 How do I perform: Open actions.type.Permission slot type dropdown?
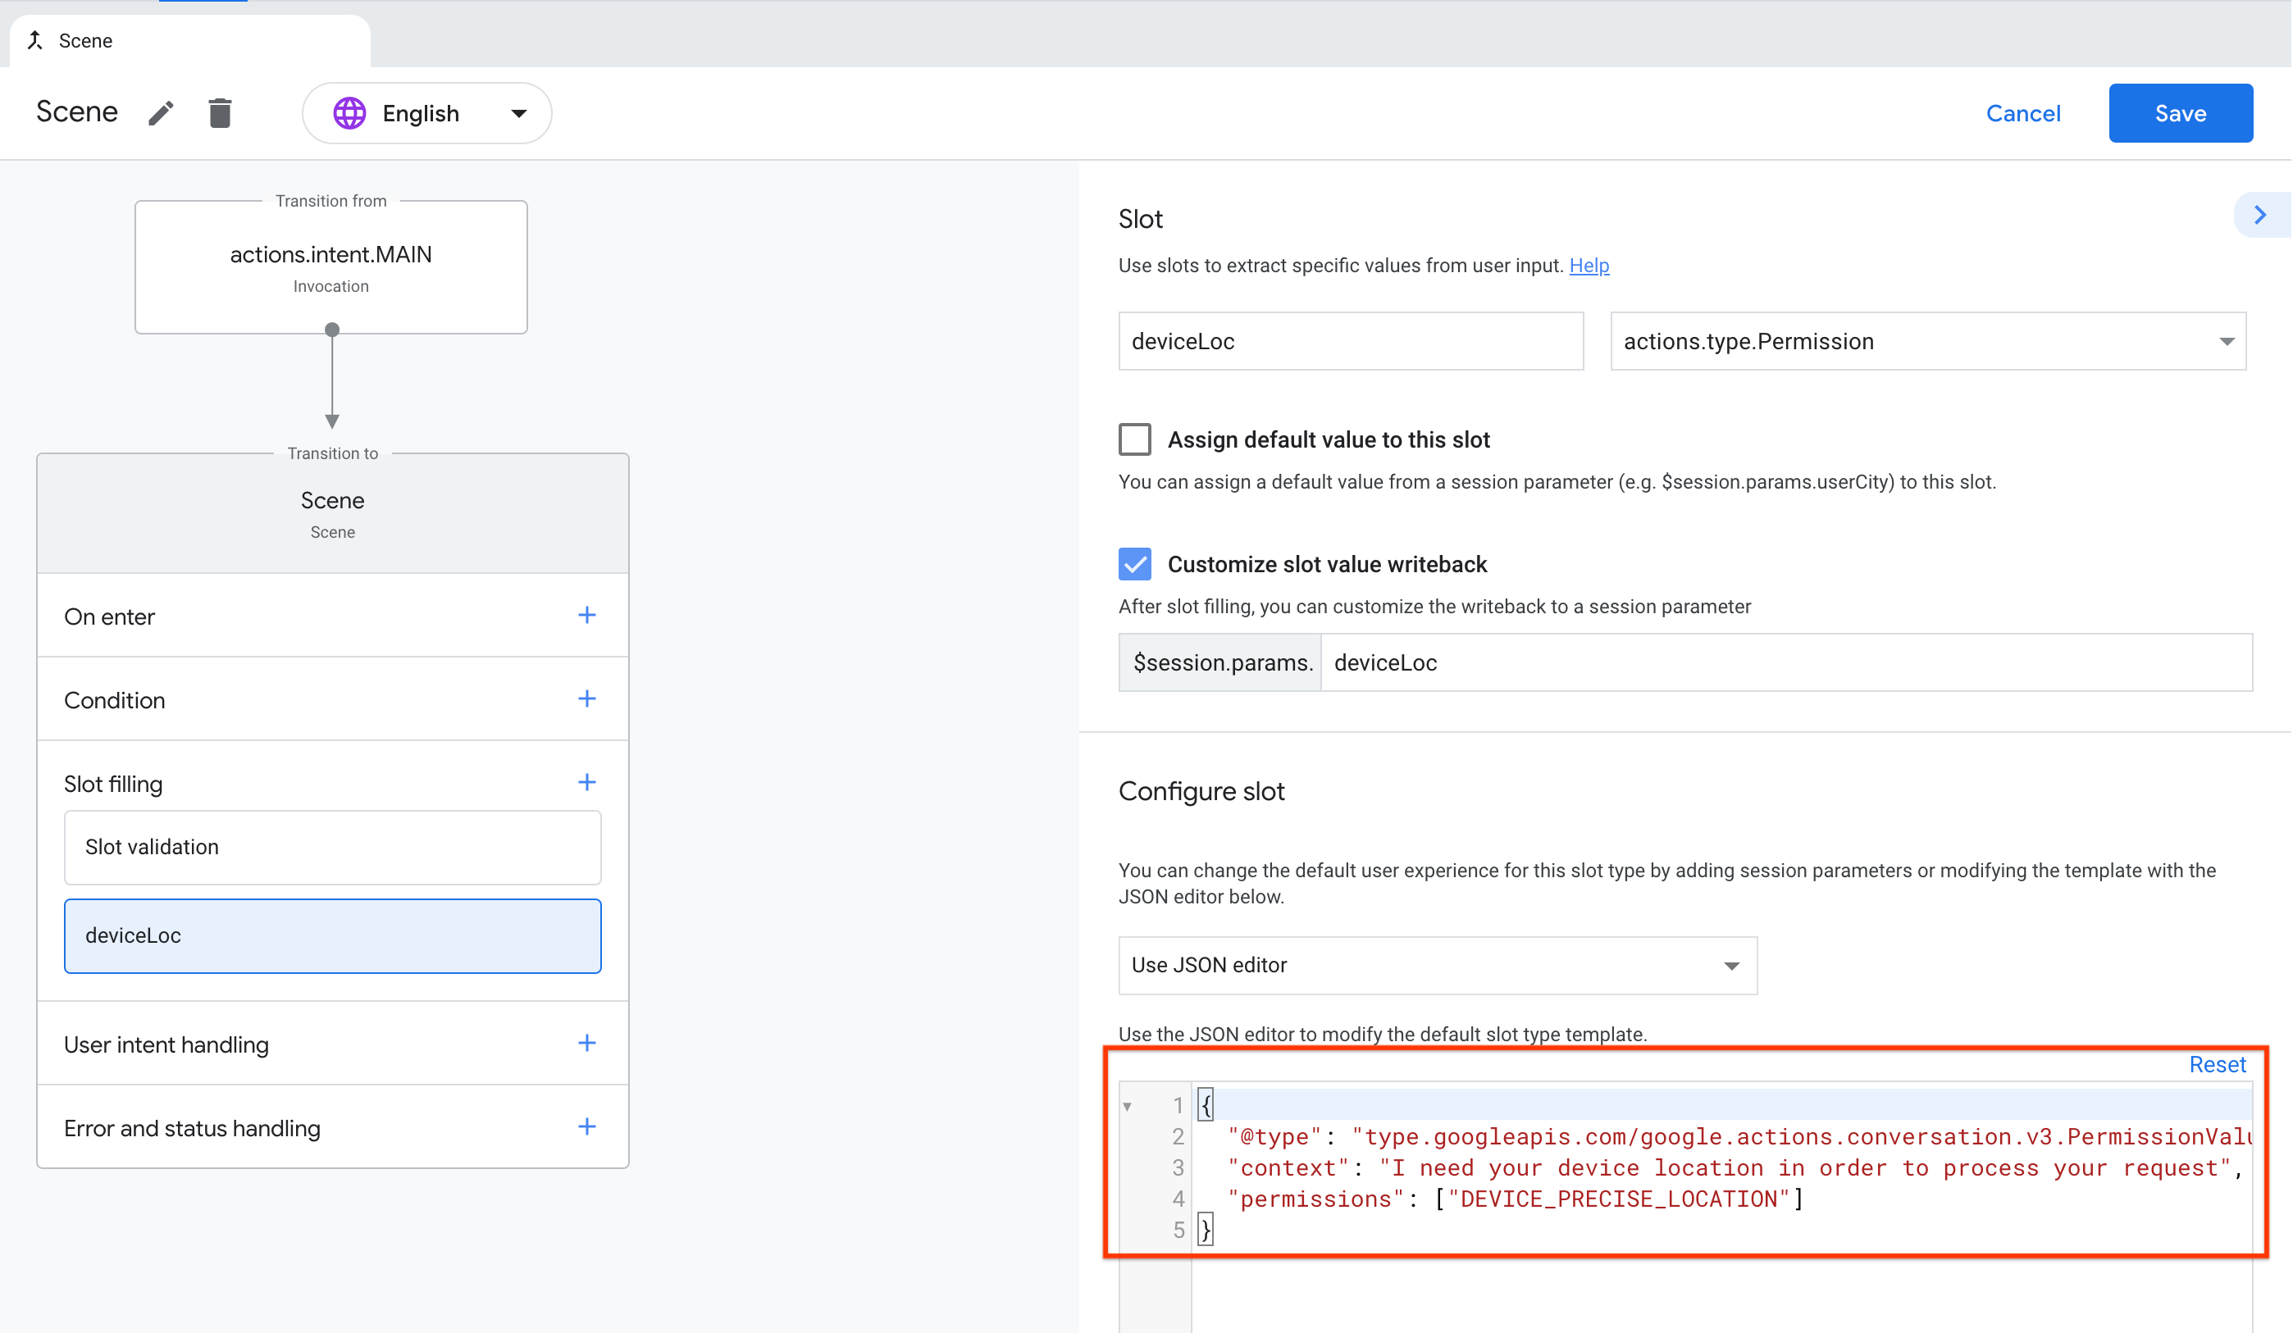point(1927,341)
